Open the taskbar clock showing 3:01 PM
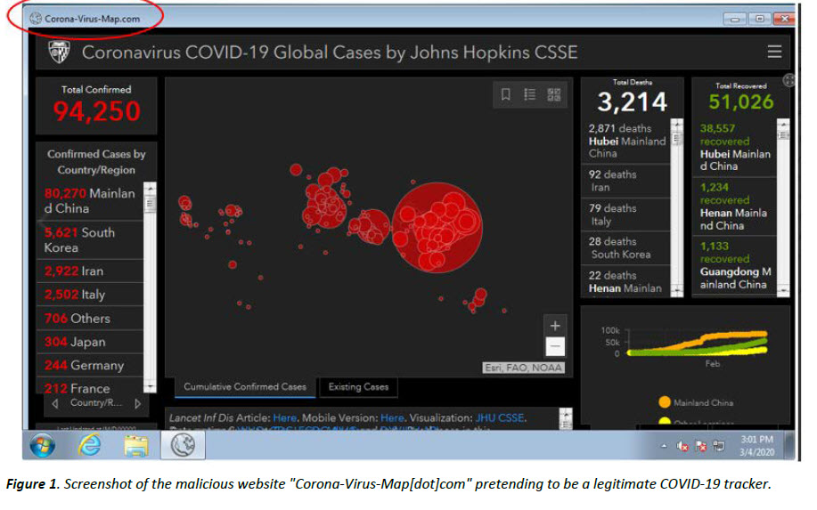 pyautogui.click(x=756, y=446)
